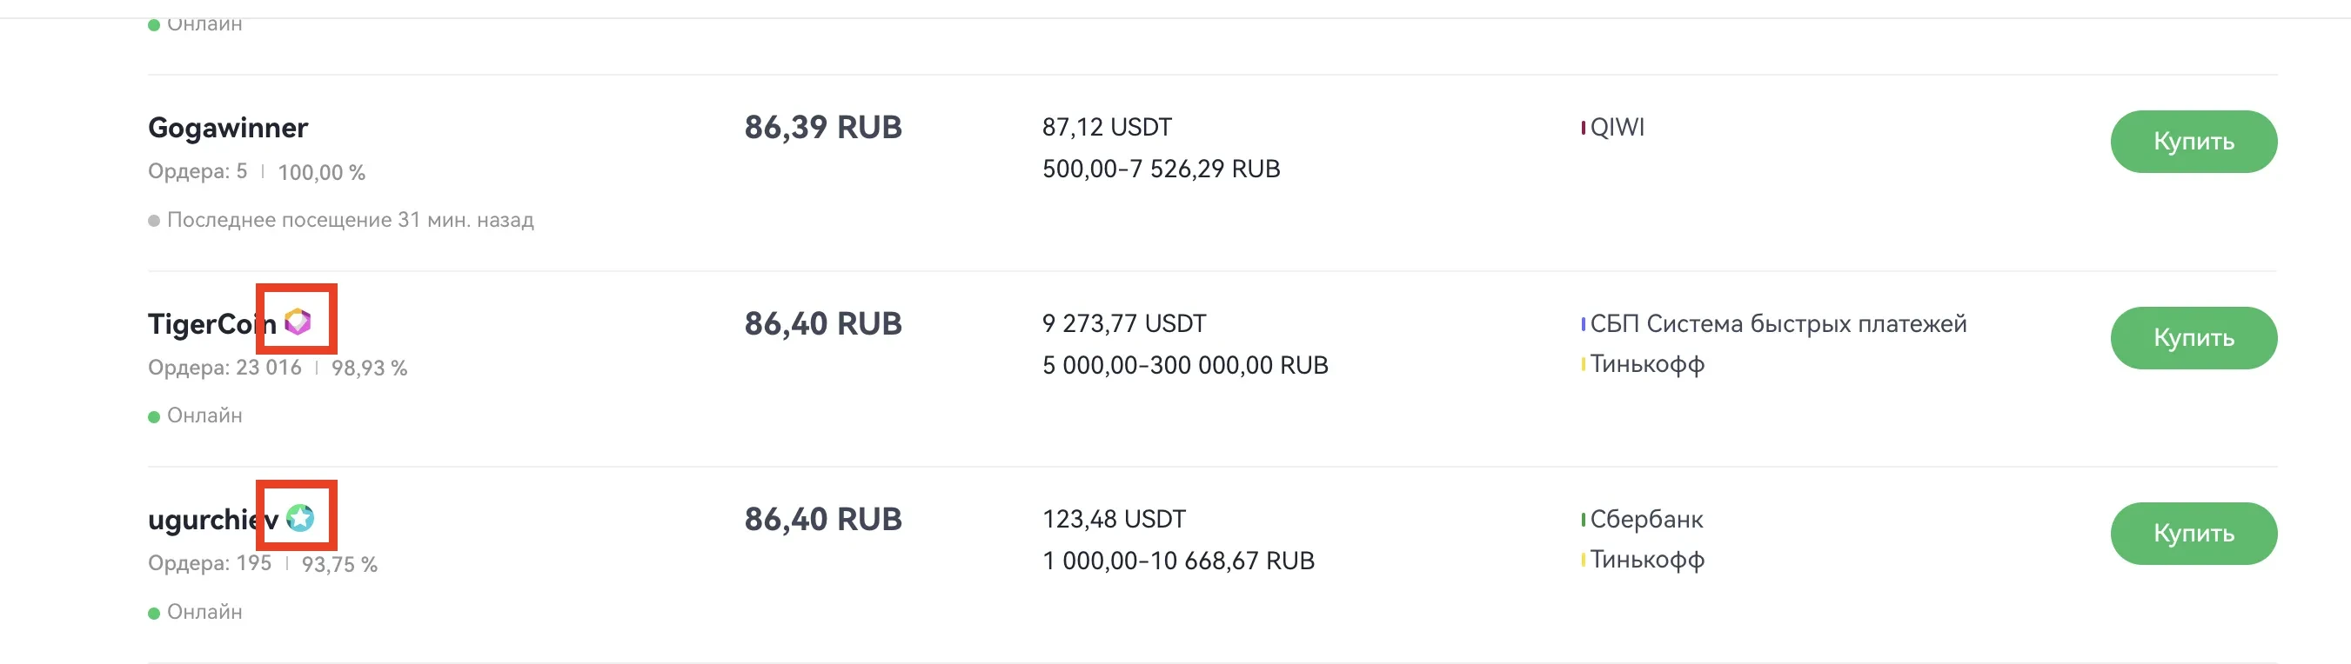
Task: Click the 9 273,77 USDT available amount
Action: pyautogui.click(x=1123, y=324)
